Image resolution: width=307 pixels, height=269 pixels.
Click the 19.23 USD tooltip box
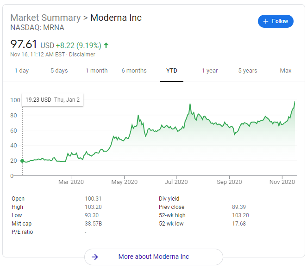pos(52,100)
